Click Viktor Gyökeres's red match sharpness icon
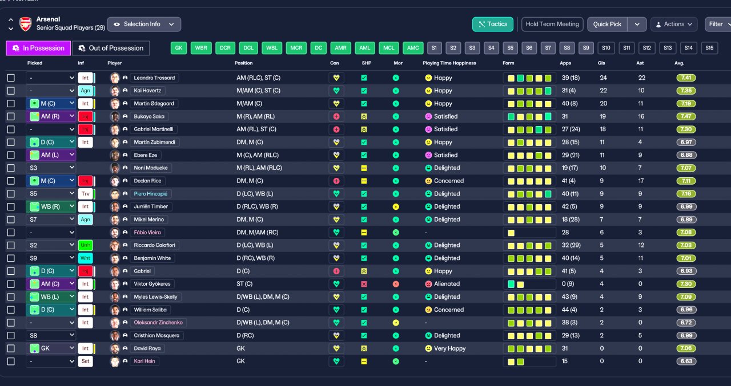The width and height of the screenshot is (731, 386). point(364,284)
